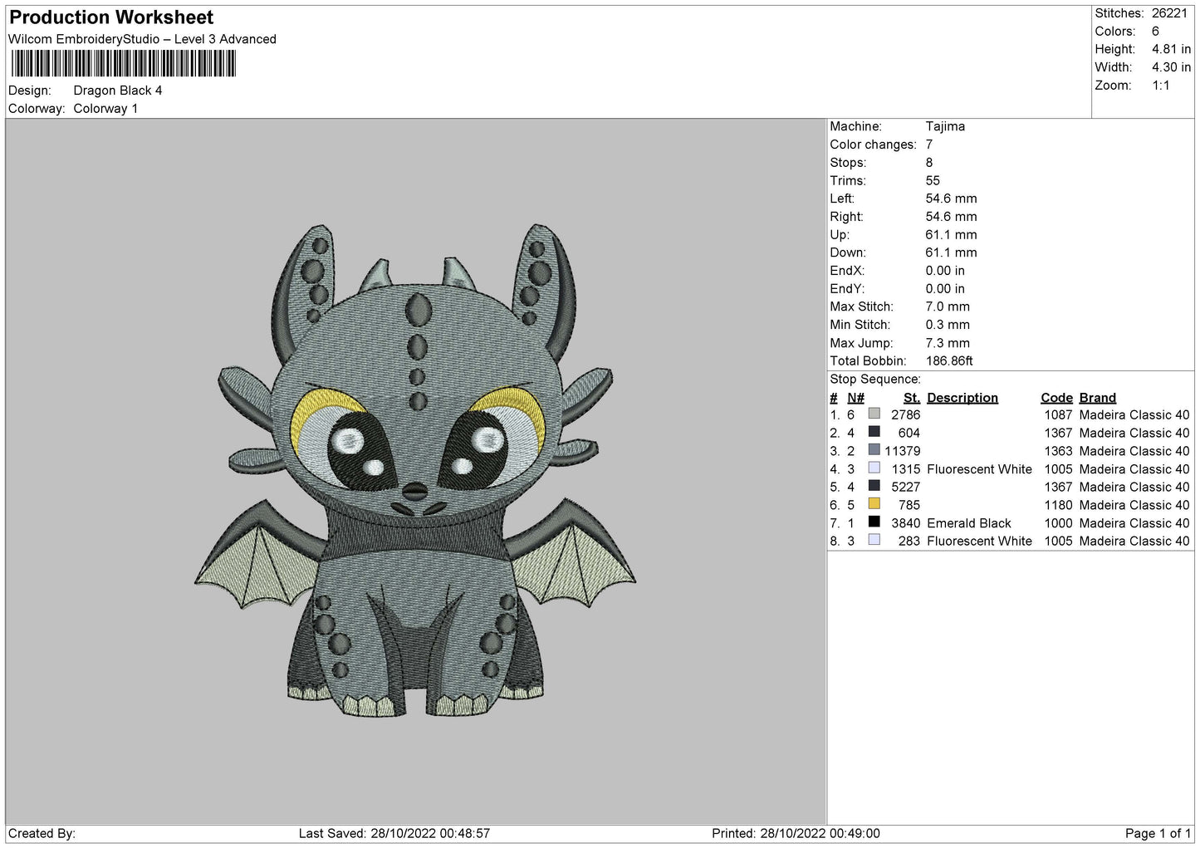Click the Stops value 8
The width and height of the screenshot is (1200, 848).
click(x=929, y=163)
